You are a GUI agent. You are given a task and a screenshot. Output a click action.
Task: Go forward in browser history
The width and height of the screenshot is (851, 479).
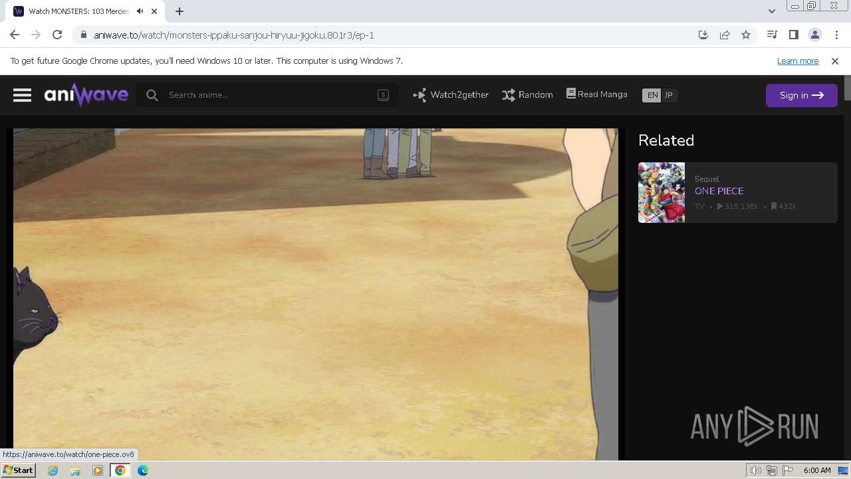[36, 35]
